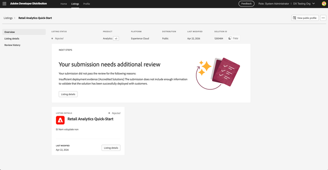Click the Feedback button

[246, 4]
